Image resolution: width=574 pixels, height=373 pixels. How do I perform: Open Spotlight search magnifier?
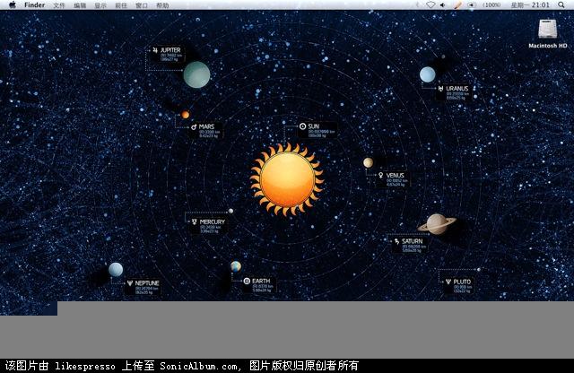561,4
